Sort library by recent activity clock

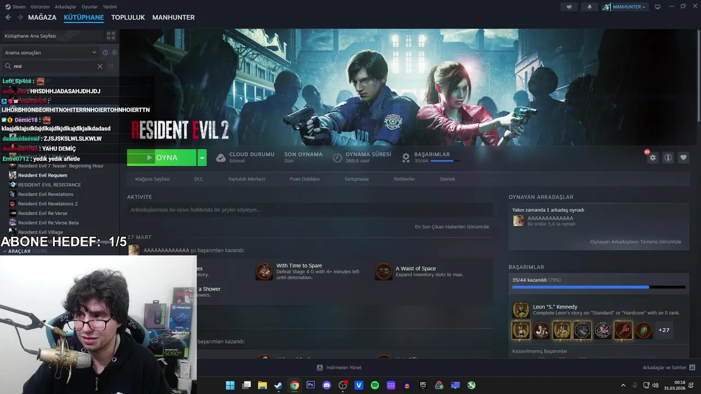pos(105,53)
